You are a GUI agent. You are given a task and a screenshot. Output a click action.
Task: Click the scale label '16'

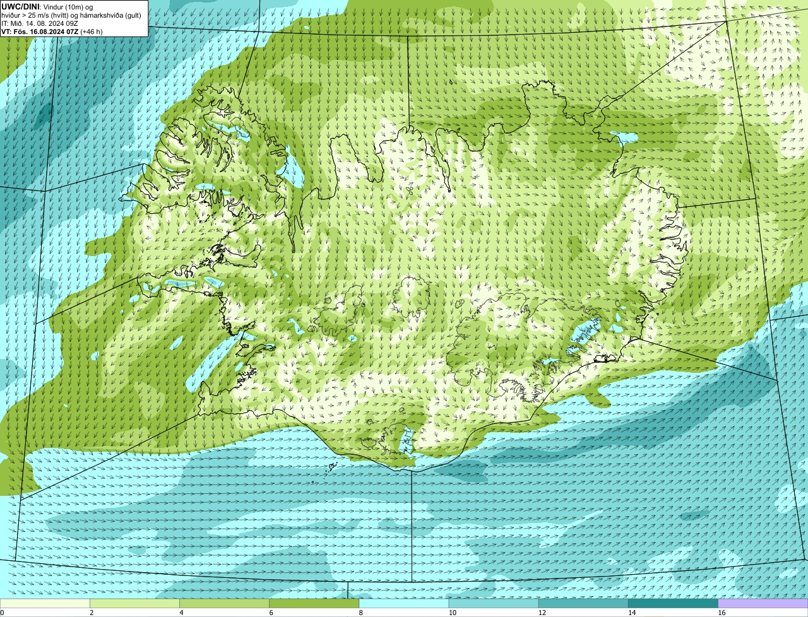click(x=722, y=613)
